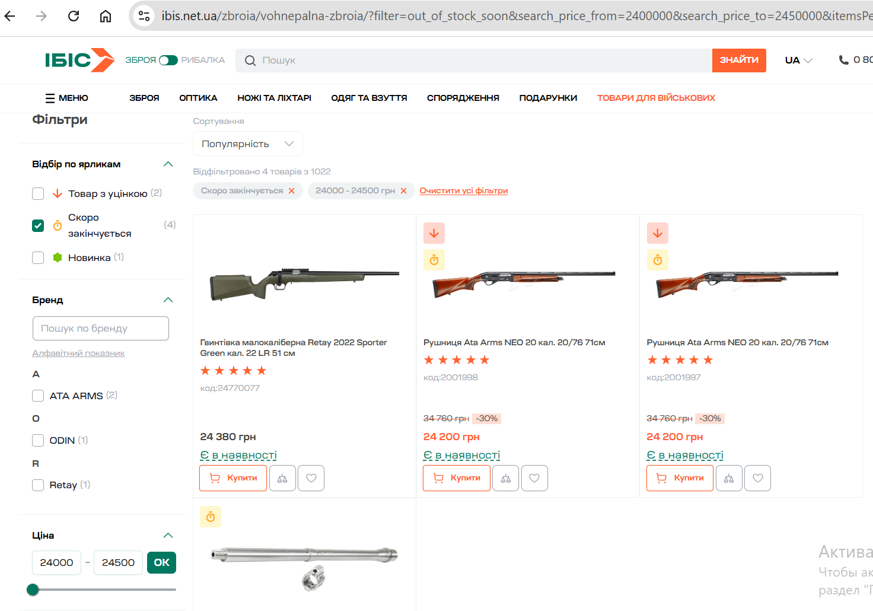Open the 'Популярність' sorting dropdown
Image resolution: width=873 pixels, height=611 pixels.
coord(248,144)
